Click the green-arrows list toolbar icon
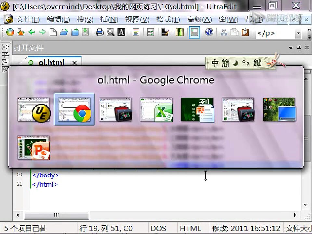This screenshot has width=312, height=234. tap(150, 32)
